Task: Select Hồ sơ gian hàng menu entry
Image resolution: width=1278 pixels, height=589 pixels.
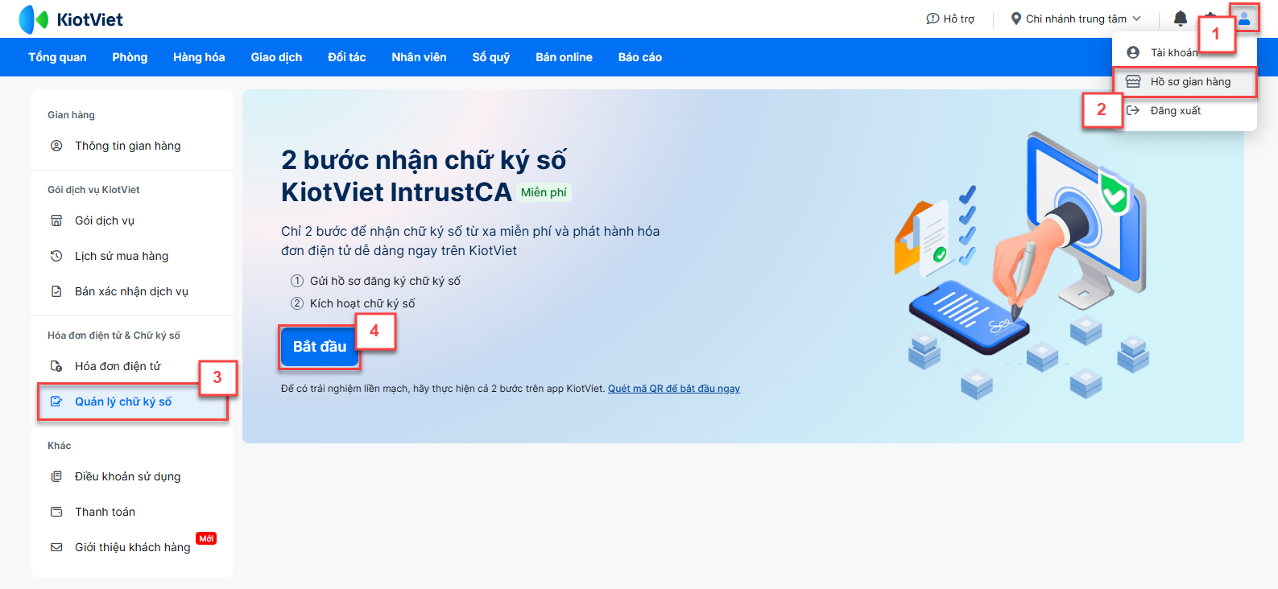Action: coord(1185,81)
